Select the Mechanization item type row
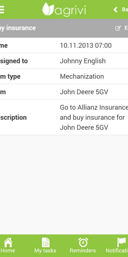Image resolution: width=128 pixels, height=257 pixels. pos(64,76)
